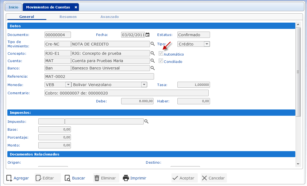Switch to the Resumen tab
Viewport: 307px width, 186px height.
click(68, 17)
